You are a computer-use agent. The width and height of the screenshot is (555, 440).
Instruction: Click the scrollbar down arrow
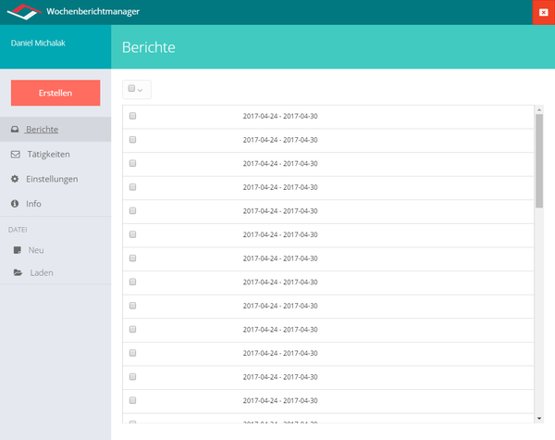coord(539,419)
